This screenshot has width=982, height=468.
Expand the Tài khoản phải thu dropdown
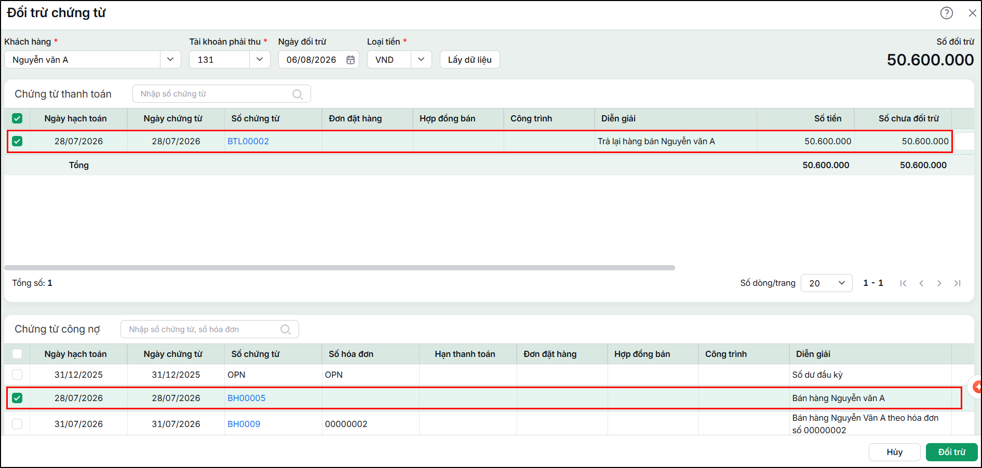[x=260, y=60]
